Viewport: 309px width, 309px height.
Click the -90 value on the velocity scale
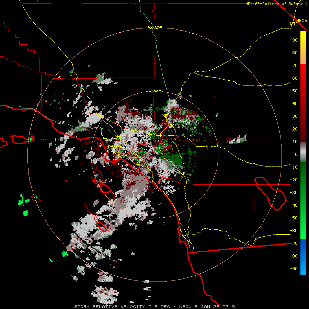294,269
